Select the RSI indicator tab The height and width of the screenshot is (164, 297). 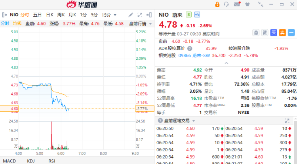click(x=52, y=161)
